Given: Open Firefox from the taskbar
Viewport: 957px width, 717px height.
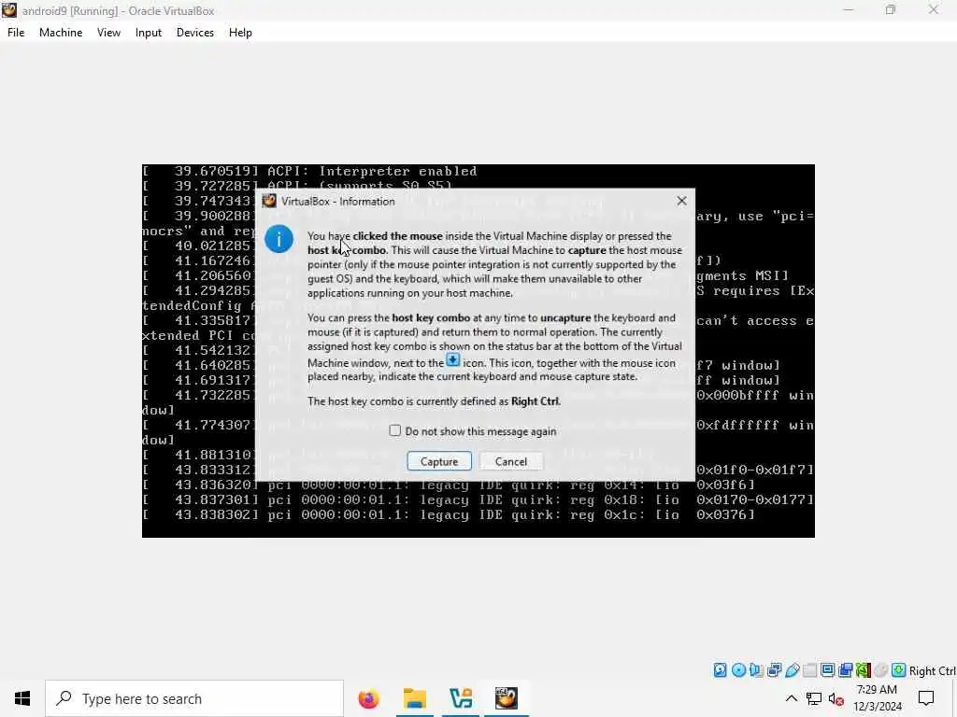Looking at the screenshot, I should 368,698.
